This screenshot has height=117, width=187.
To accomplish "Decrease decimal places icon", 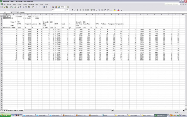I will pyautogui.click(x=102, y=10).
